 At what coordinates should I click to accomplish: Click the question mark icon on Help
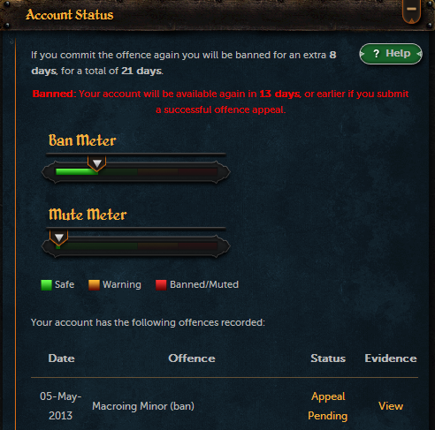tap(376, 54)
